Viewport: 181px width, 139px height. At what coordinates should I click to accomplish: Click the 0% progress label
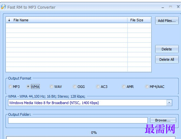(94, 133)
